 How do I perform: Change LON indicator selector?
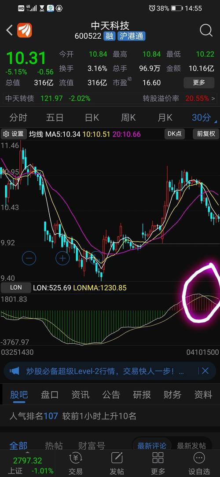[16, 287]
